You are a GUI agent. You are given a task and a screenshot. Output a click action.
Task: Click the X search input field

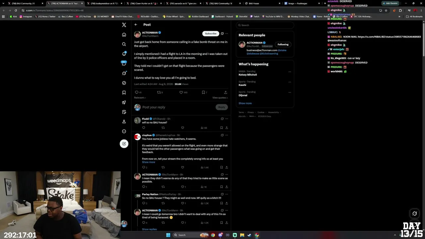pyautogui.click(x=265, y=25)
